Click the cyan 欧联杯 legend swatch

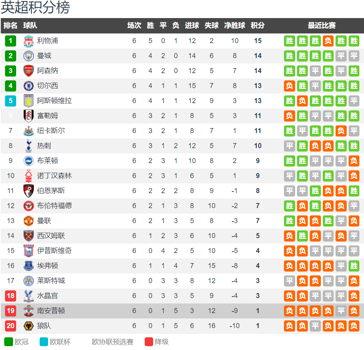click(x=44, y=342)
